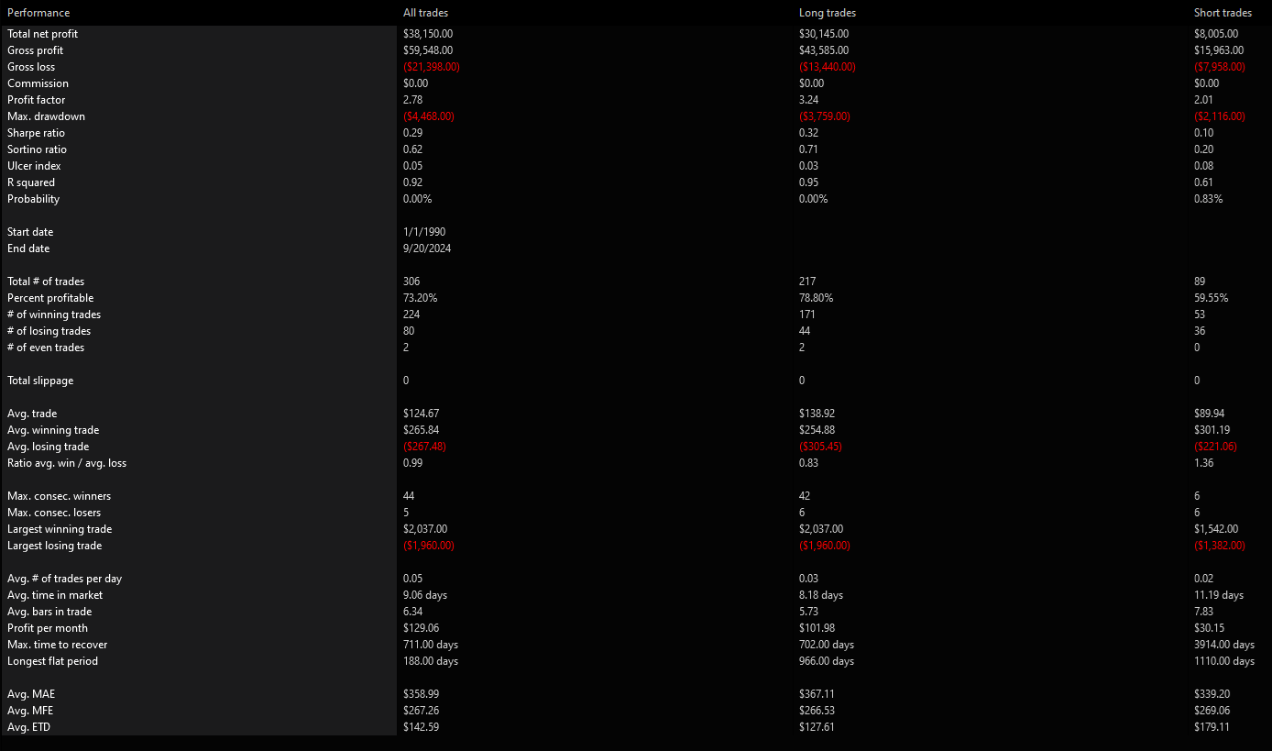
Task: Select the Profit factor row label
Action: click(x=37, y=100)
